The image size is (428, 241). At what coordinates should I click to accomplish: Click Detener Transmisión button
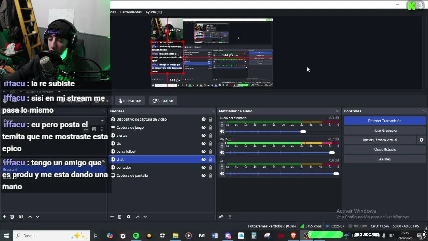pyautogui.click(x=385, y=120)
